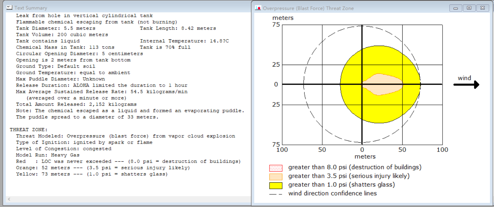This screenshot has width=494, height=207.
Task: Click 'Type of Ignition: ignited by spark' line
Action: click(x=84, y=142)
